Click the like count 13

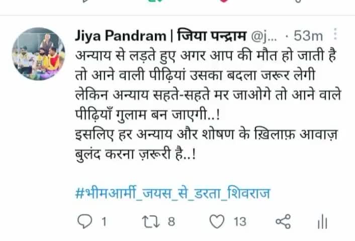point(240,221)
